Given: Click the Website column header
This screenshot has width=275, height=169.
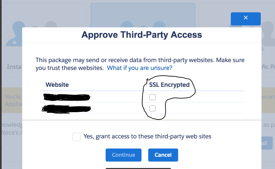Looking at the screenshot, I should pos(57,85).
